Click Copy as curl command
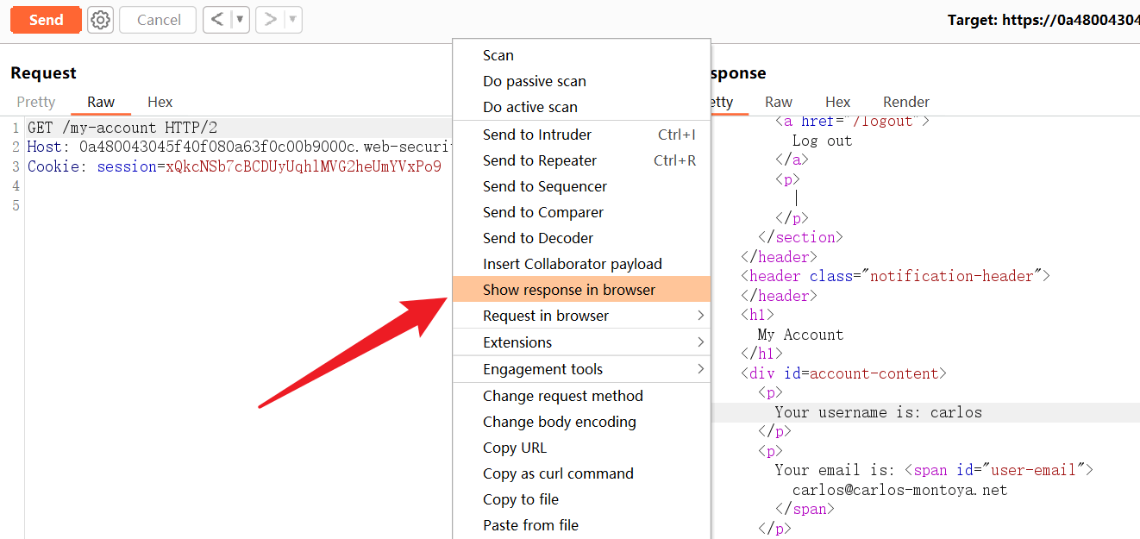This screenshot has height=539, width=1140. 558,473
